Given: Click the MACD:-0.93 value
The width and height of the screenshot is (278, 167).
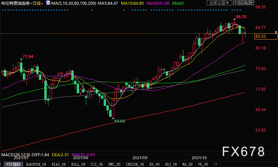Looking at the screenshot, I should coord(83,155).
